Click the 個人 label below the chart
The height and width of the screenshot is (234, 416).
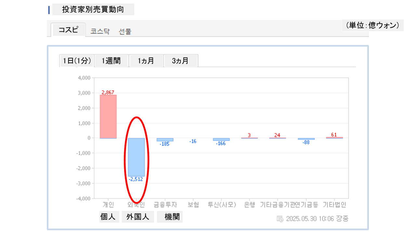(108, 217)
